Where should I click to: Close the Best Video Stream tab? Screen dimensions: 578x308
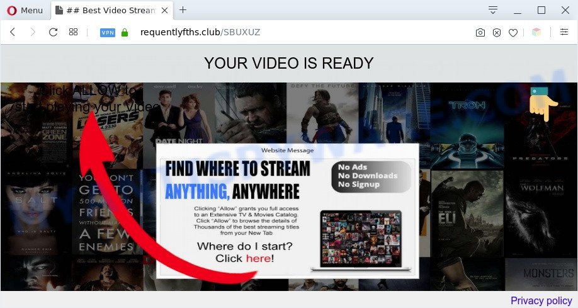tap(165, 10)
